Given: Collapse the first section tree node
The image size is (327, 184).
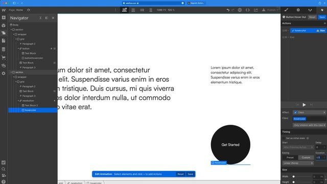Looking at the screenshot, I should point(11,30).
